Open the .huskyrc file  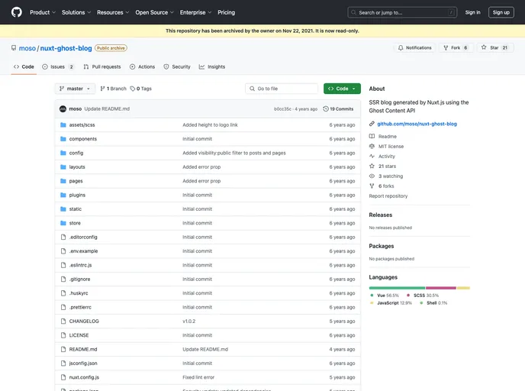[79, 293]
